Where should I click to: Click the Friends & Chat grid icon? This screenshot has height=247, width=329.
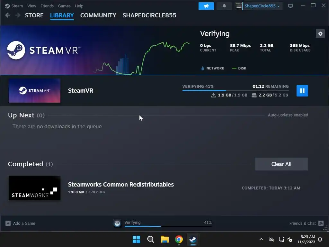tap(321, 223)
